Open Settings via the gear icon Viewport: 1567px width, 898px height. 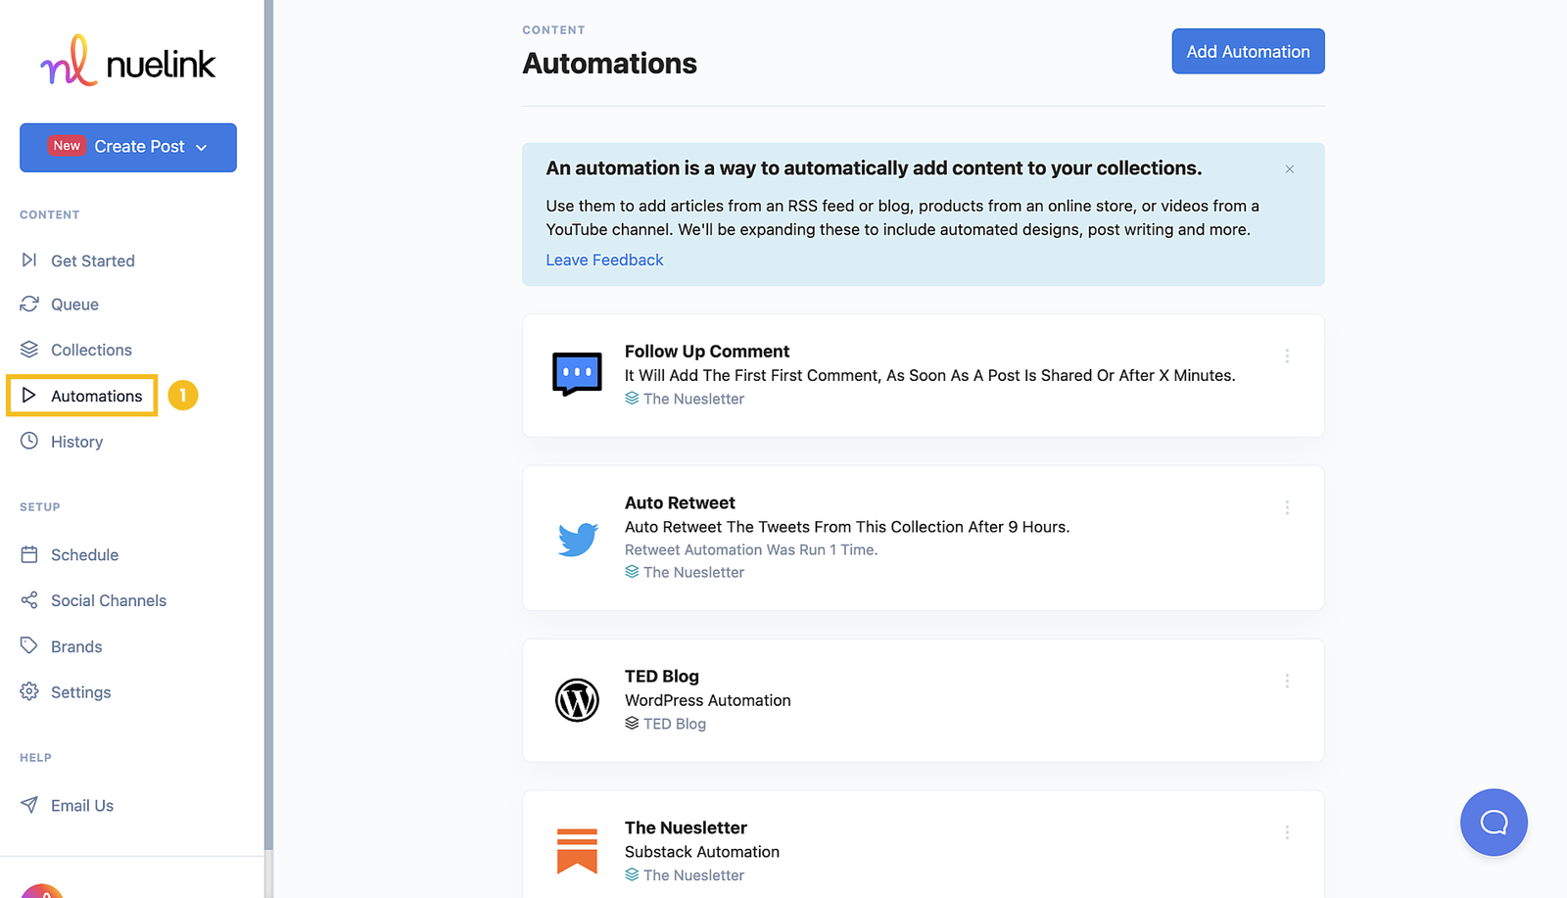(x=29, y=691)
